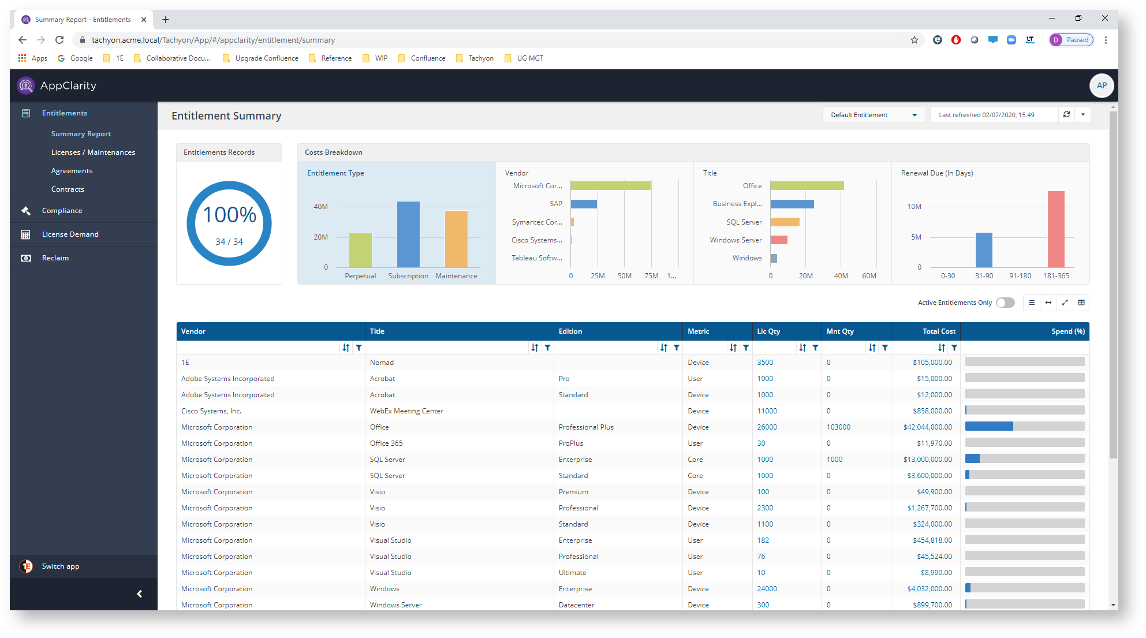Click the refresh report icon

tap(1066, 115)
